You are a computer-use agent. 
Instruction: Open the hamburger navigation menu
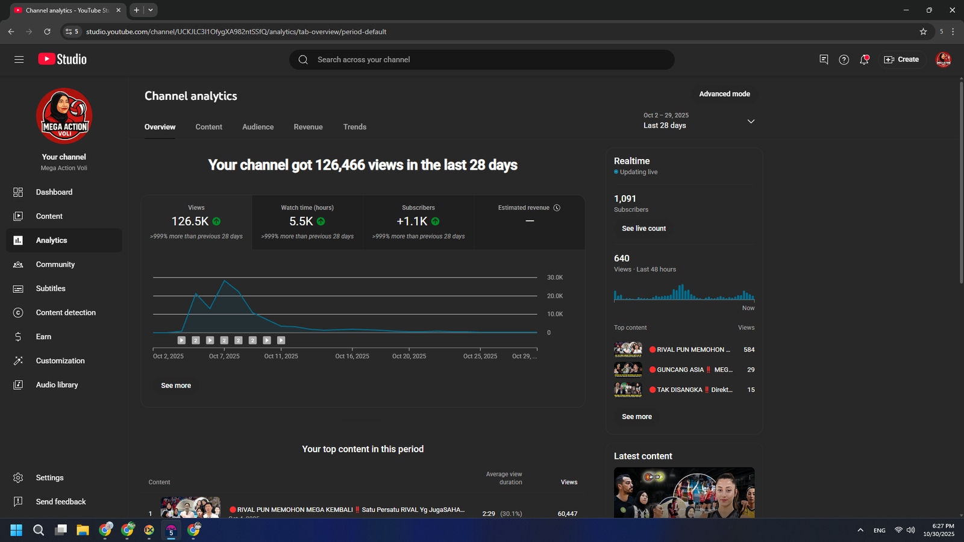tap(19, 59)
